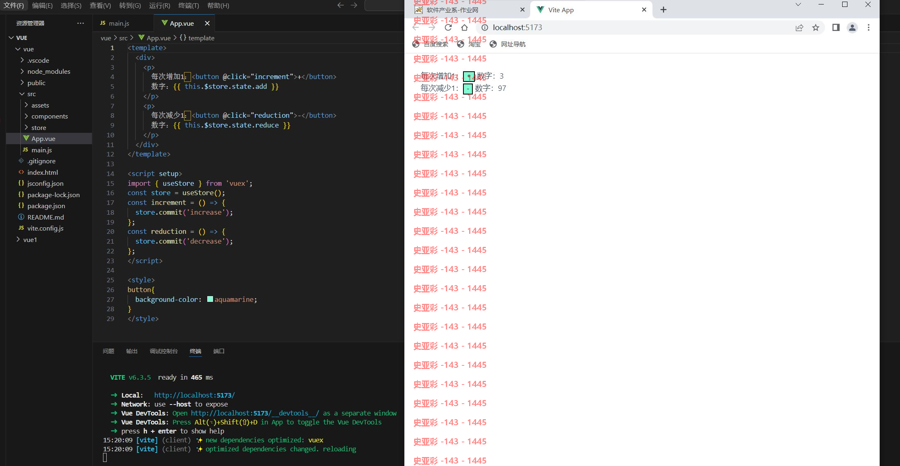Screen dimensions: 900x466
Task: Click breadcrumb item src
Action: [x=123, y=38]
